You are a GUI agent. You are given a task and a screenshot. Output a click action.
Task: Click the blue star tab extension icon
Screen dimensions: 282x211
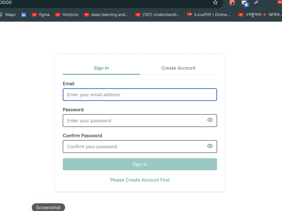245,3
